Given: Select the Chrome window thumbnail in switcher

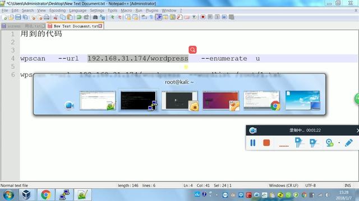Looking at the screenshot, I should pos(262,100).
